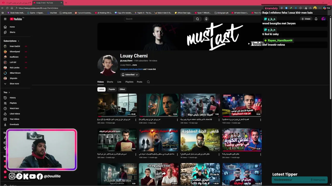Start voice search with microphone icon
This screenshot has height=186, width=332.
pos(206,19)
